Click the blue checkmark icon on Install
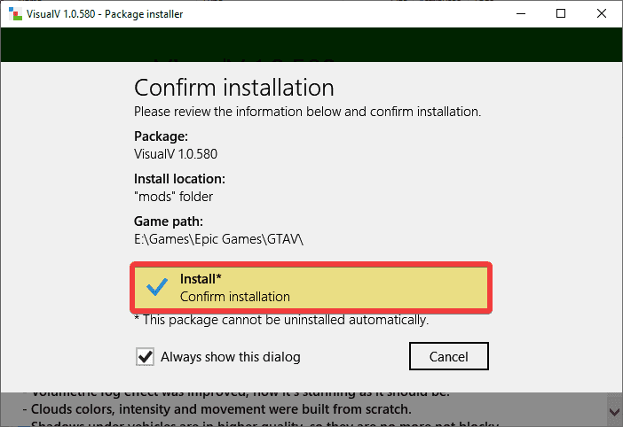This screenshot has height=427, width=623. tap(157, 287)
